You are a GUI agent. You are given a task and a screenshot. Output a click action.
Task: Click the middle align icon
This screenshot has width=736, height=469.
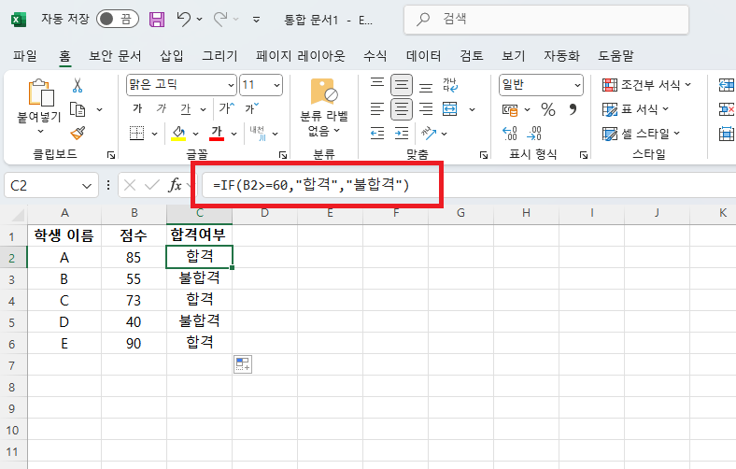pyautogui.click(x=402, y=85)
